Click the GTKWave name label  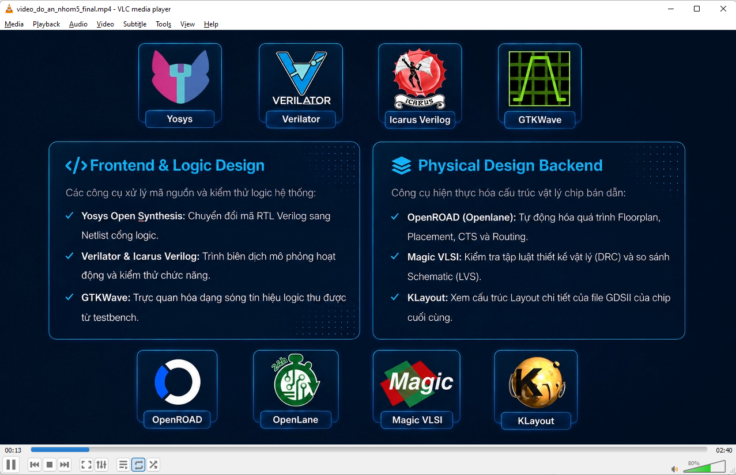point(539,120)
